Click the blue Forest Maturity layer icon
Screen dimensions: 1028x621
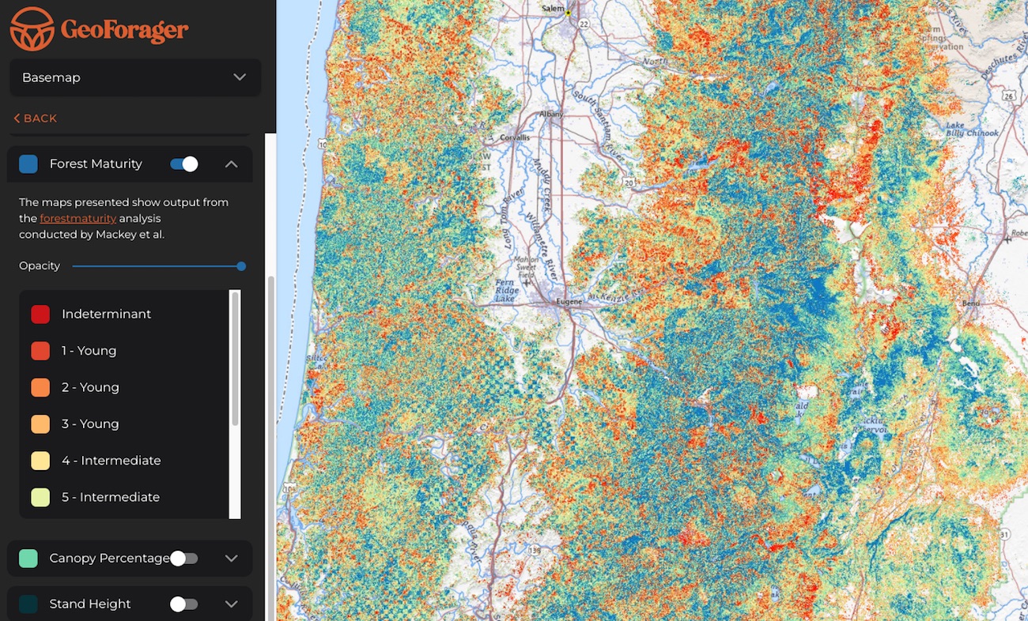[x=28, y=164]
